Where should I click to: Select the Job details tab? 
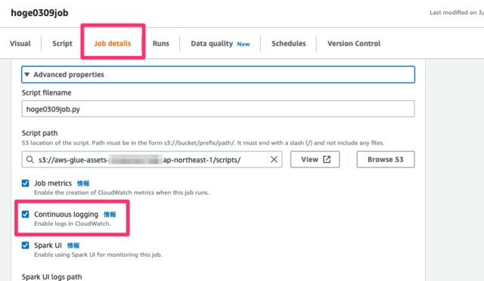coord(113,44)
